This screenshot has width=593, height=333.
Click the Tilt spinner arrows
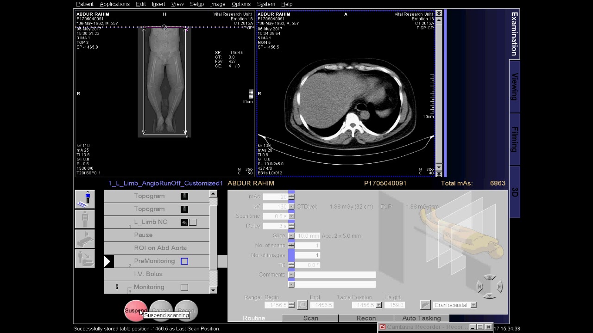pos(291,265)
